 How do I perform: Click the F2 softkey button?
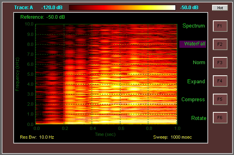tap(220, 44)
